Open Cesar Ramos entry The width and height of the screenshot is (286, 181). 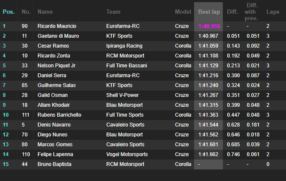point(53,46)
